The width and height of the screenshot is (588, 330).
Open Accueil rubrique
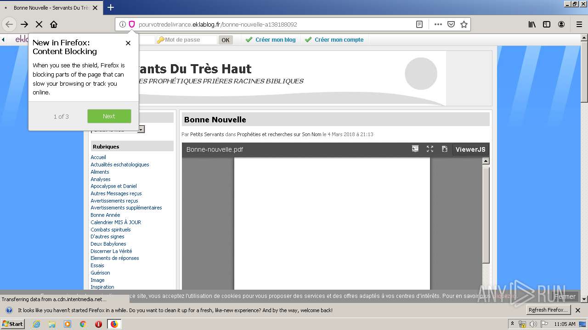pyautogui.click(x=98, y=157)
